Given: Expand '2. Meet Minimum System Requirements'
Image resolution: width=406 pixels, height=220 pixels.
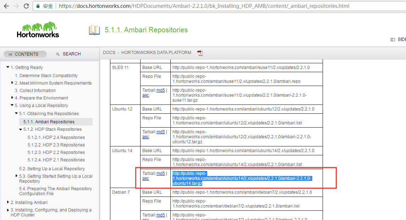Looking at the screenshot, I should click(12, 83).
